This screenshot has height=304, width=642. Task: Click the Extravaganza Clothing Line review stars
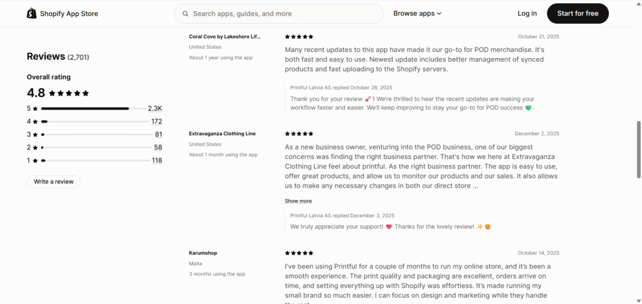pyautogui.click(x=299, y=134)
